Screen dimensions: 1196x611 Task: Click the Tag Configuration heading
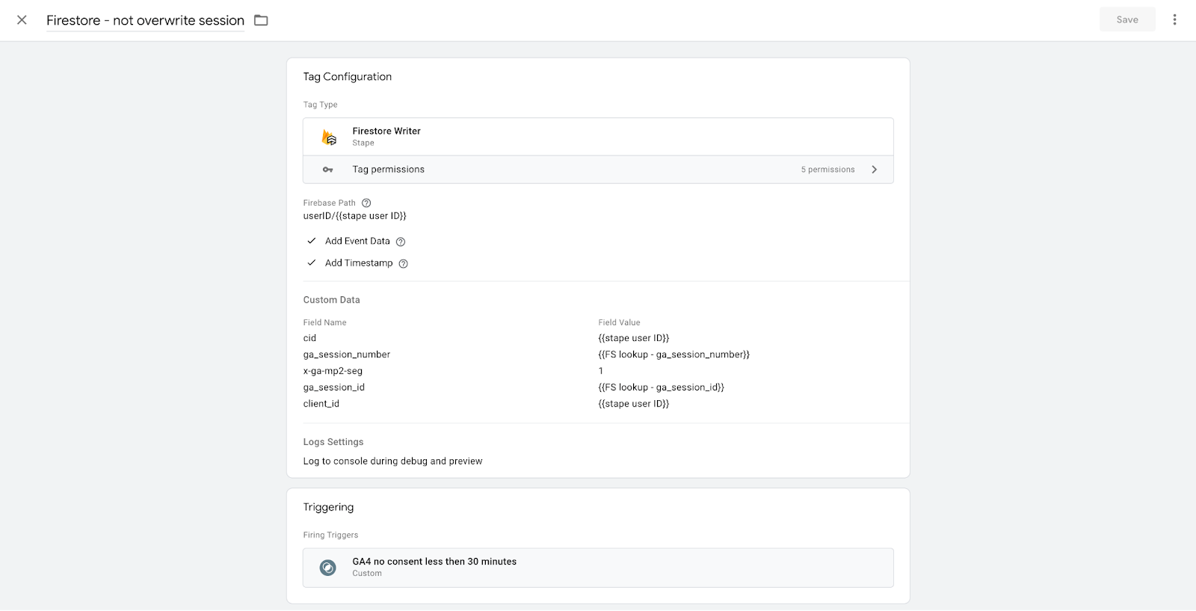[347, 76]
